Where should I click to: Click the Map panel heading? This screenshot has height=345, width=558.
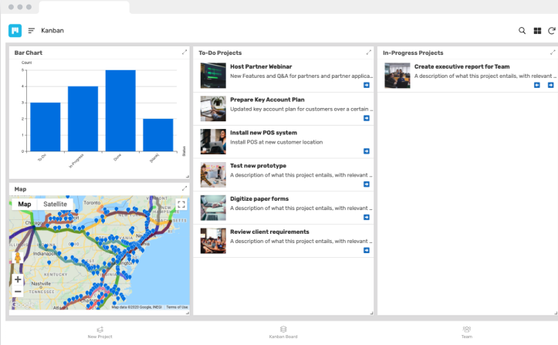tap(20, 189)
